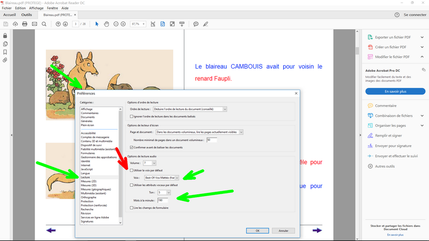Open the Affichage menu
The width and height of the screenshot is (429, 241).
click(x=36, y=8)
